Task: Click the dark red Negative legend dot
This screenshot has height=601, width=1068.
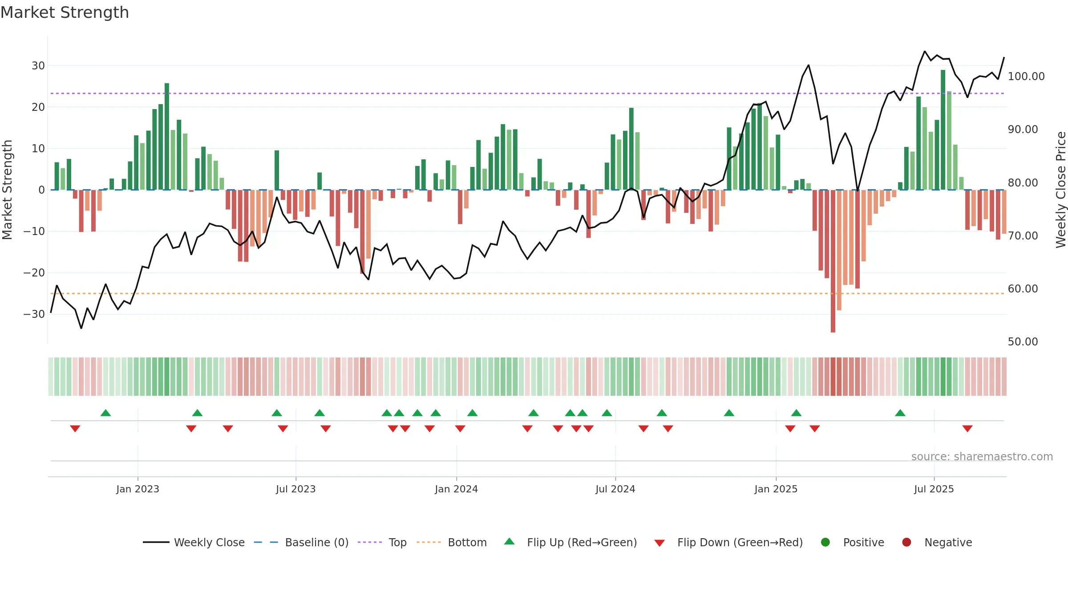Action: click(x=906, y=542)
